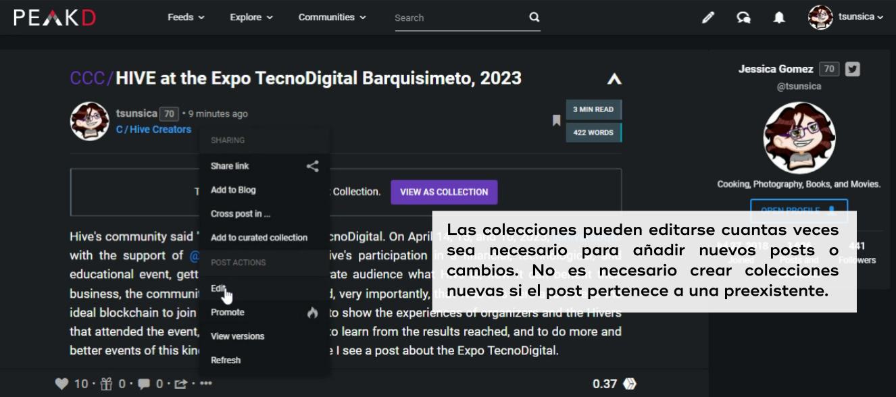896x397 pixels.
Task: Open the notifications bell
Action: (779, 18)
